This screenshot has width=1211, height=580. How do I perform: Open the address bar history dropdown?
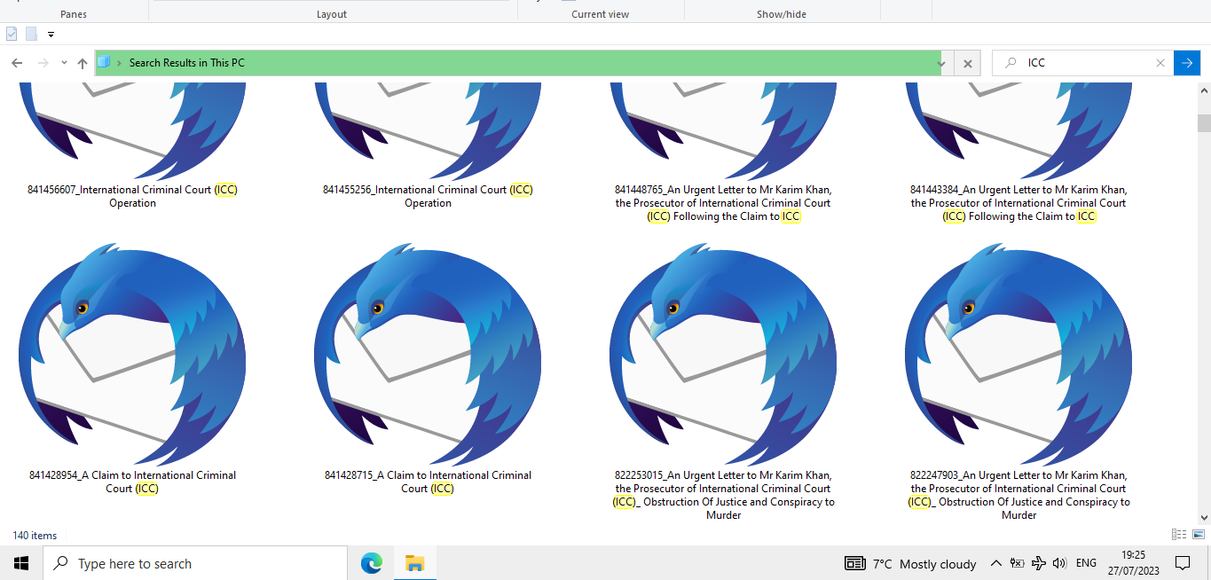(x=941, y=63)
